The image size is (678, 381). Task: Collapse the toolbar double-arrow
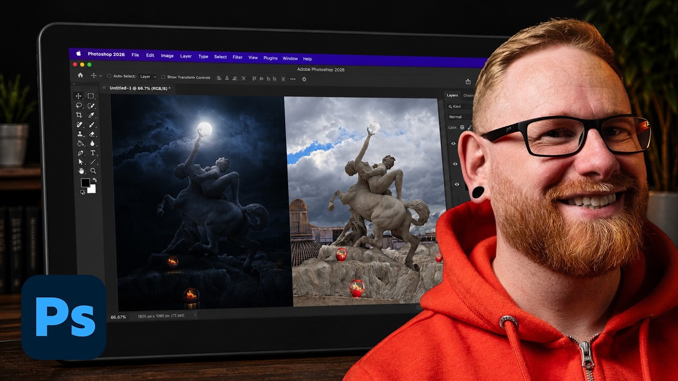tap(74, 84)
